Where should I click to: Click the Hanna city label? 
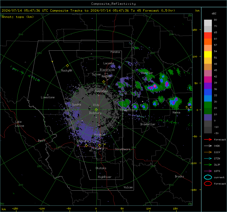176,112
